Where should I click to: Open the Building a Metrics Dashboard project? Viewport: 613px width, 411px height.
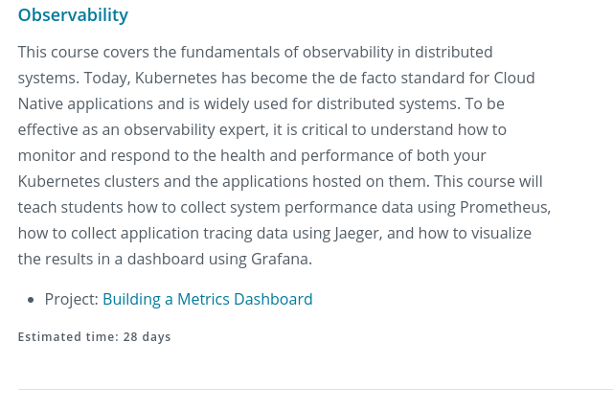(208, 299)
